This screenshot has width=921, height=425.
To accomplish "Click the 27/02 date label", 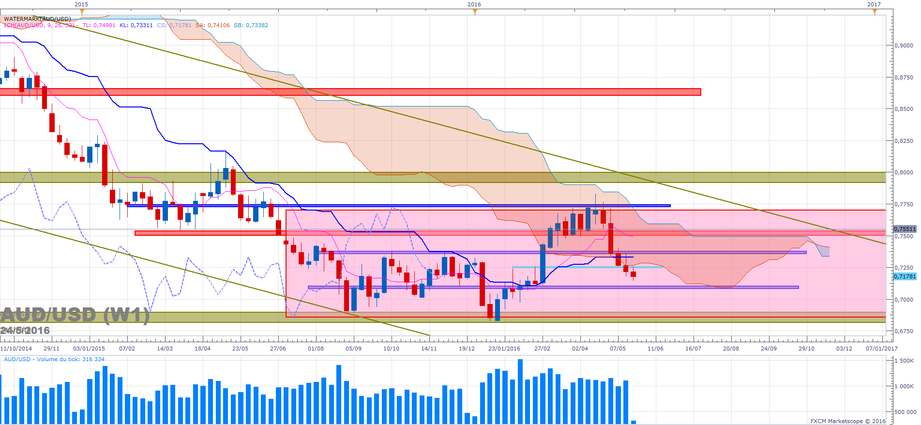I will 542,349.
